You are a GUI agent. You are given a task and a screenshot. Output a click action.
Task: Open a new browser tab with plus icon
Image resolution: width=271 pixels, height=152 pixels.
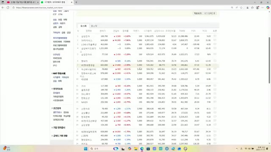click(x=76, y=2)
